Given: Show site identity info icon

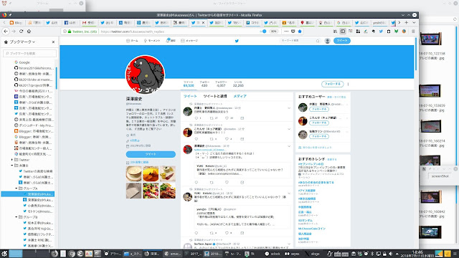Looking at the screenshot, I should tap(65, 32).
